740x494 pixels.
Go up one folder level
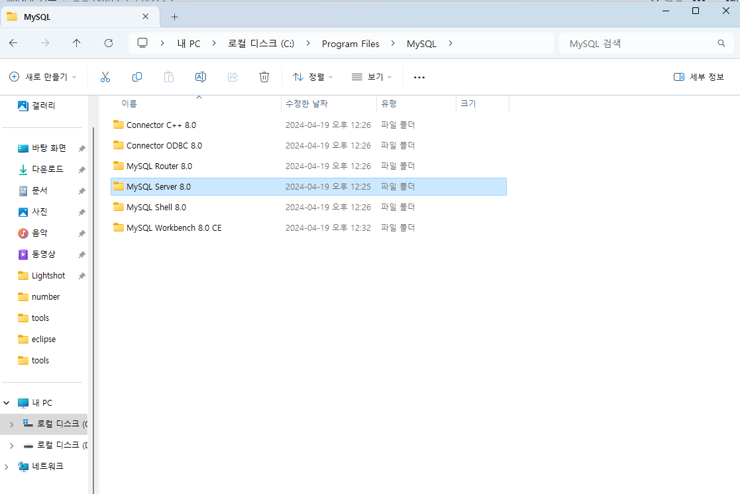[76, 43]
